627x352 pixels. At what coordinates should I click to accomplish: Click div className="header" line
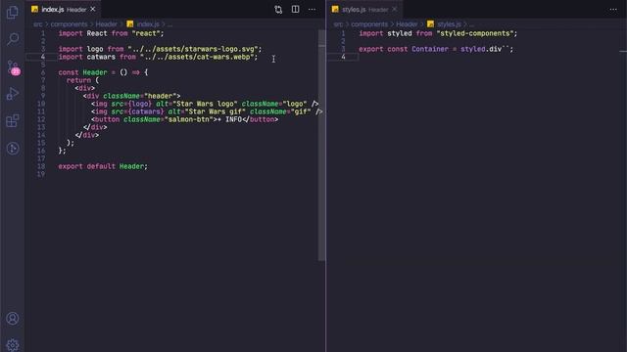pyautogui.click(x=131, y=96)
